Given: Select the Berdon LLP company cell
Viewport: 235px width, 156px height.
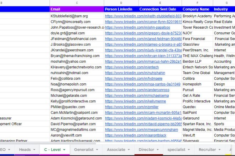Looking at the screenshot, I should point(197,61).
